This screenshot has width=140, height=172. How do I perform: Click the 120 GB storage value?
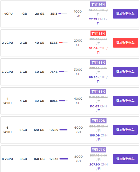39,130
